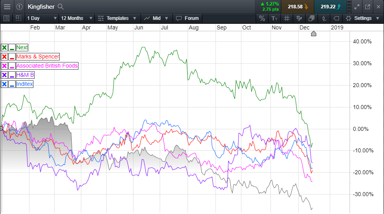This screenshot has height=214, width=384.
Task: Click the candlestick chart type icon
Action: pos(324,18)
